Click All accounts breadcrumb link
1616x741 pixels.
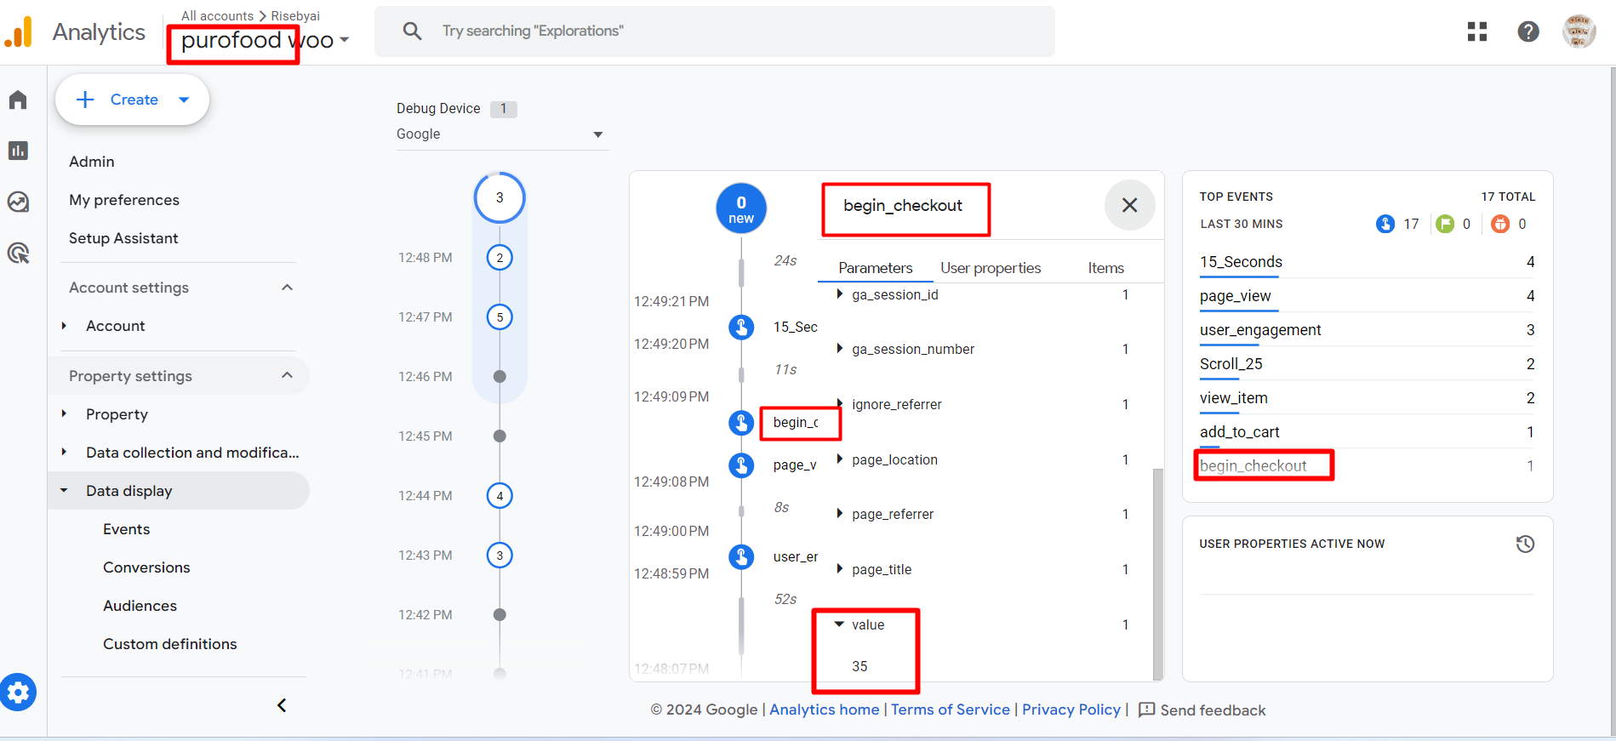coord(217,16)
